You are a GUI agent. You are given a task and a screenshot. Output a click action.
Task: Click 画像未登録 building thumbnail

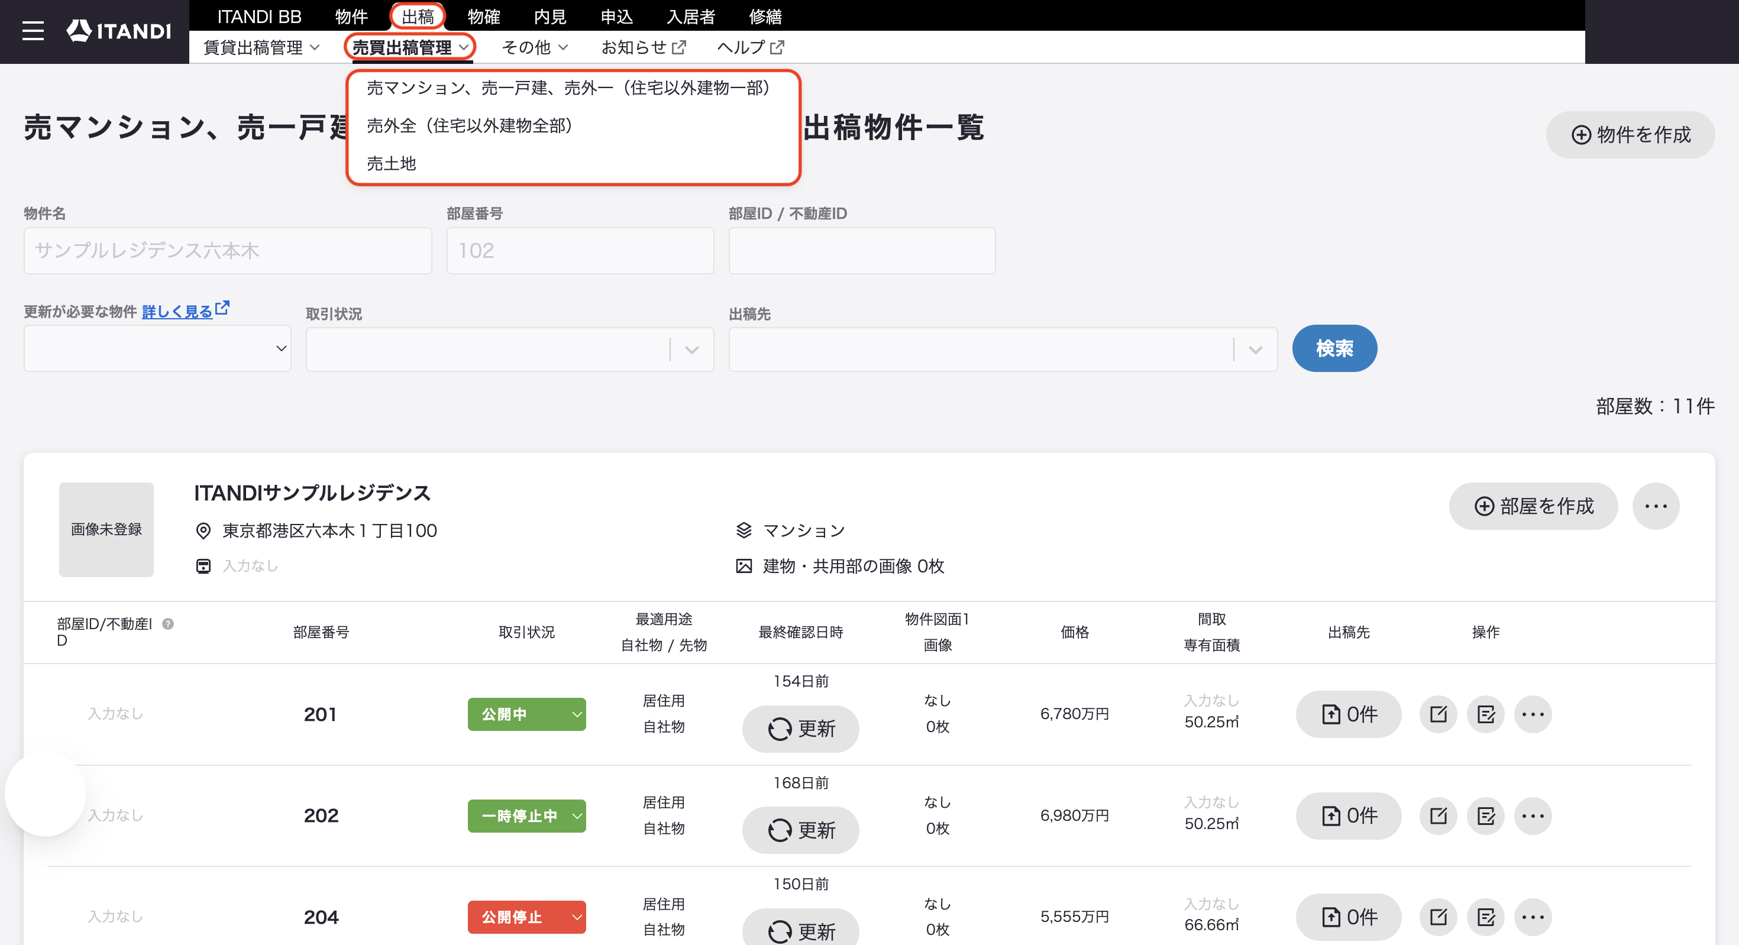[x=106, y=529]
